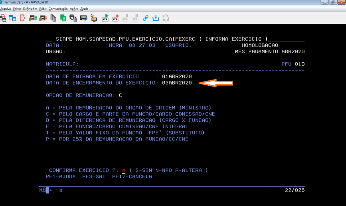
Task: Click the grayed refresh arrows icon
Action: coord(166,18)
